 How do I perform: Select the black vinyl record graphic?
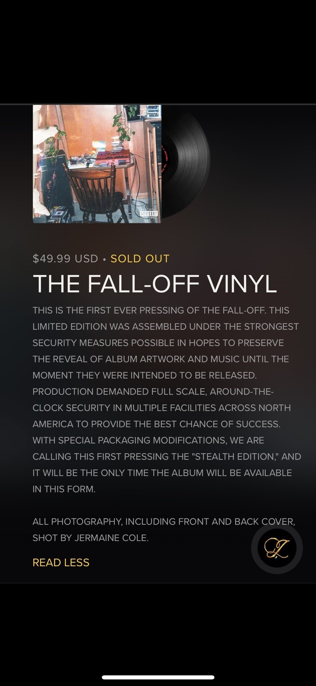click(x=188, y=163)
